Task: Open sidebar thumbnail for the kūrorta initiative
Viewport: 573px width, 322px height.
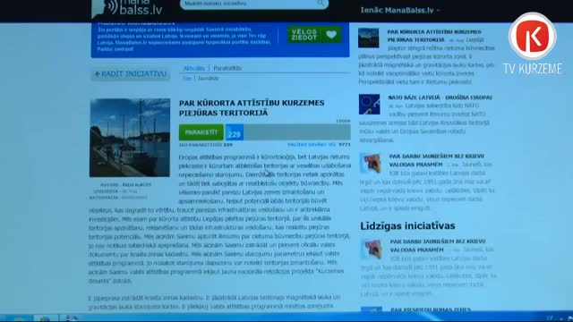Action: pos(368,38)
